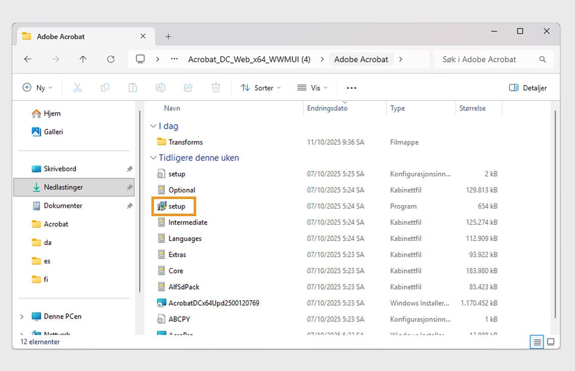Screen dimensions: 575x371
Task: Switch to large icons view in status bar
Action: [x=551, y=342]
